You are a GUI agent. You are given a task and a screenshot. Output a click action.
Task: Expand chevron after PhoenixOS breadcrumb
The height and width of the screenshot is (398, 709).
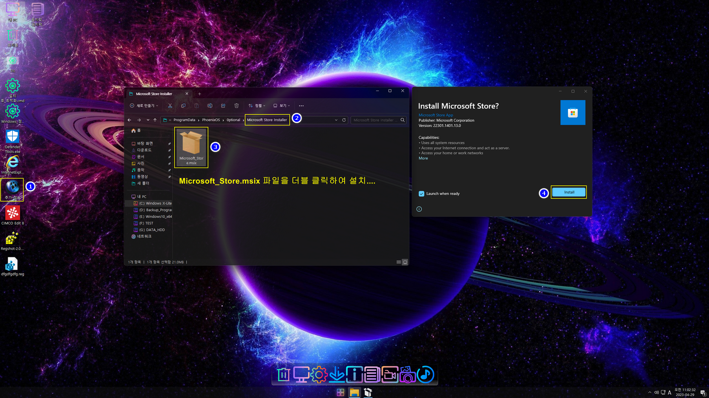coord(223,120)
